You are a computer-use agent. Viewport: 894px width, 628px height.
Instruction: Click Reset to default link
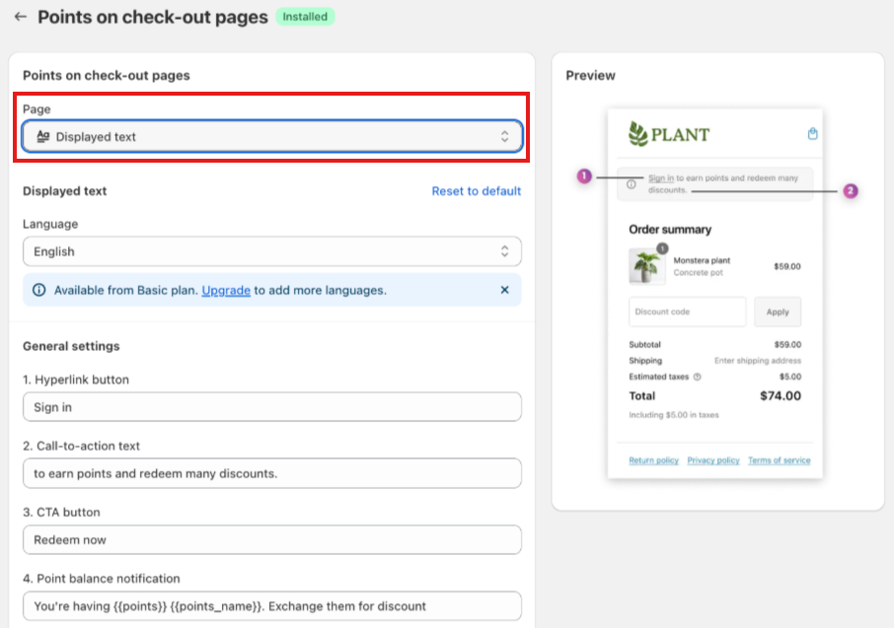point(476,191)
